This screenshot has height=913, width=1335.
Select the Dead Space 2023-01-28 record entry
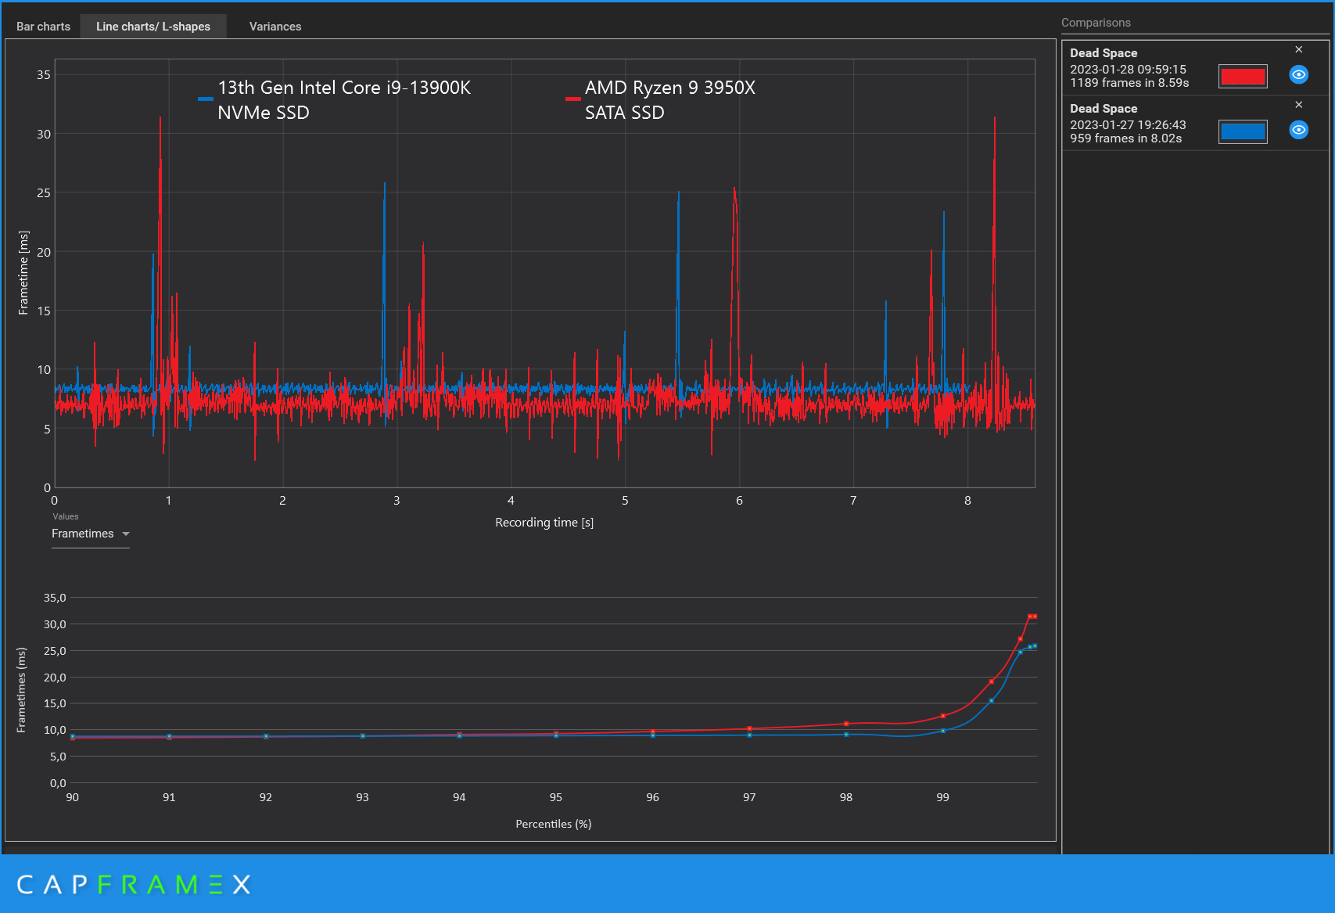pos(1194,68)
